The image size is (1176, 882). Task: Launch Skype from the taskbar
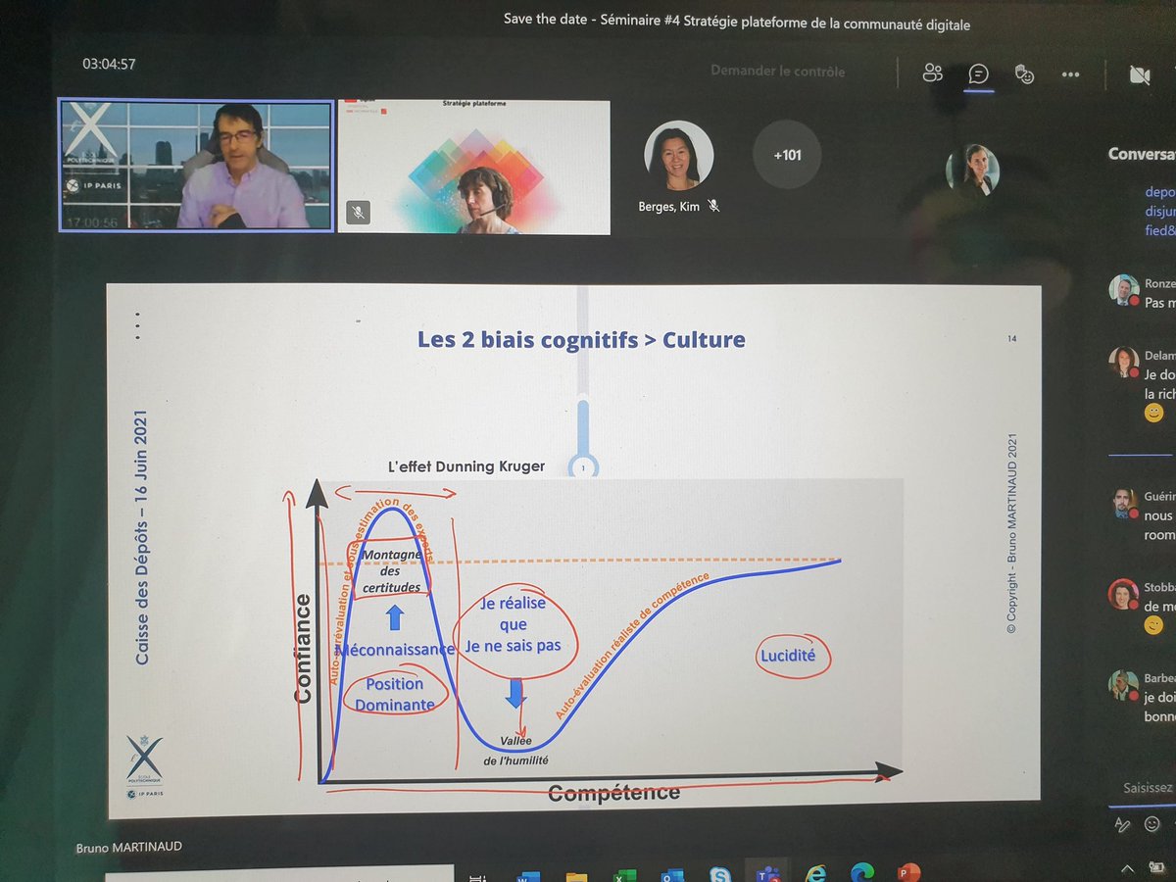pyautogui.click(x=718, y=875)
